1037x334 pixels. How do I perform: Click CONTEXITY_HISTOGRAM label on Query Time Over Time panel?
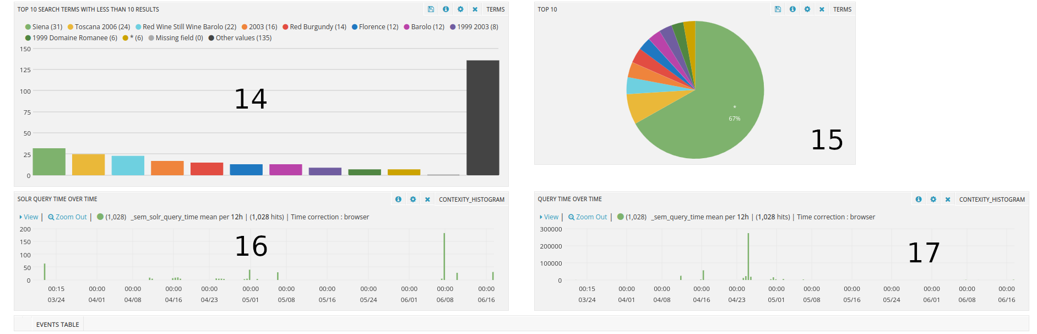[992, 200]
